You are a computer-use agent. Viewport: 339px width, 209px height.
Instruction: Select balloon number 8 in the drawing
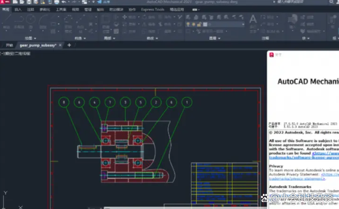(x=64, y=102)
